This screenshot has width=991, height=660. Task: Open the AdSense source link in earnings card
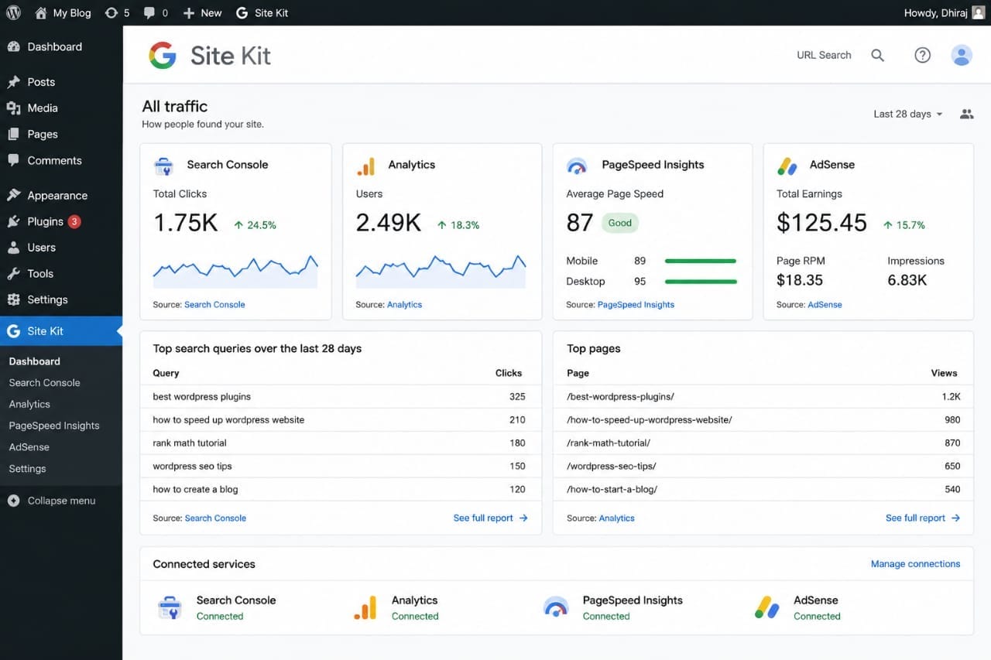[825, 305]
